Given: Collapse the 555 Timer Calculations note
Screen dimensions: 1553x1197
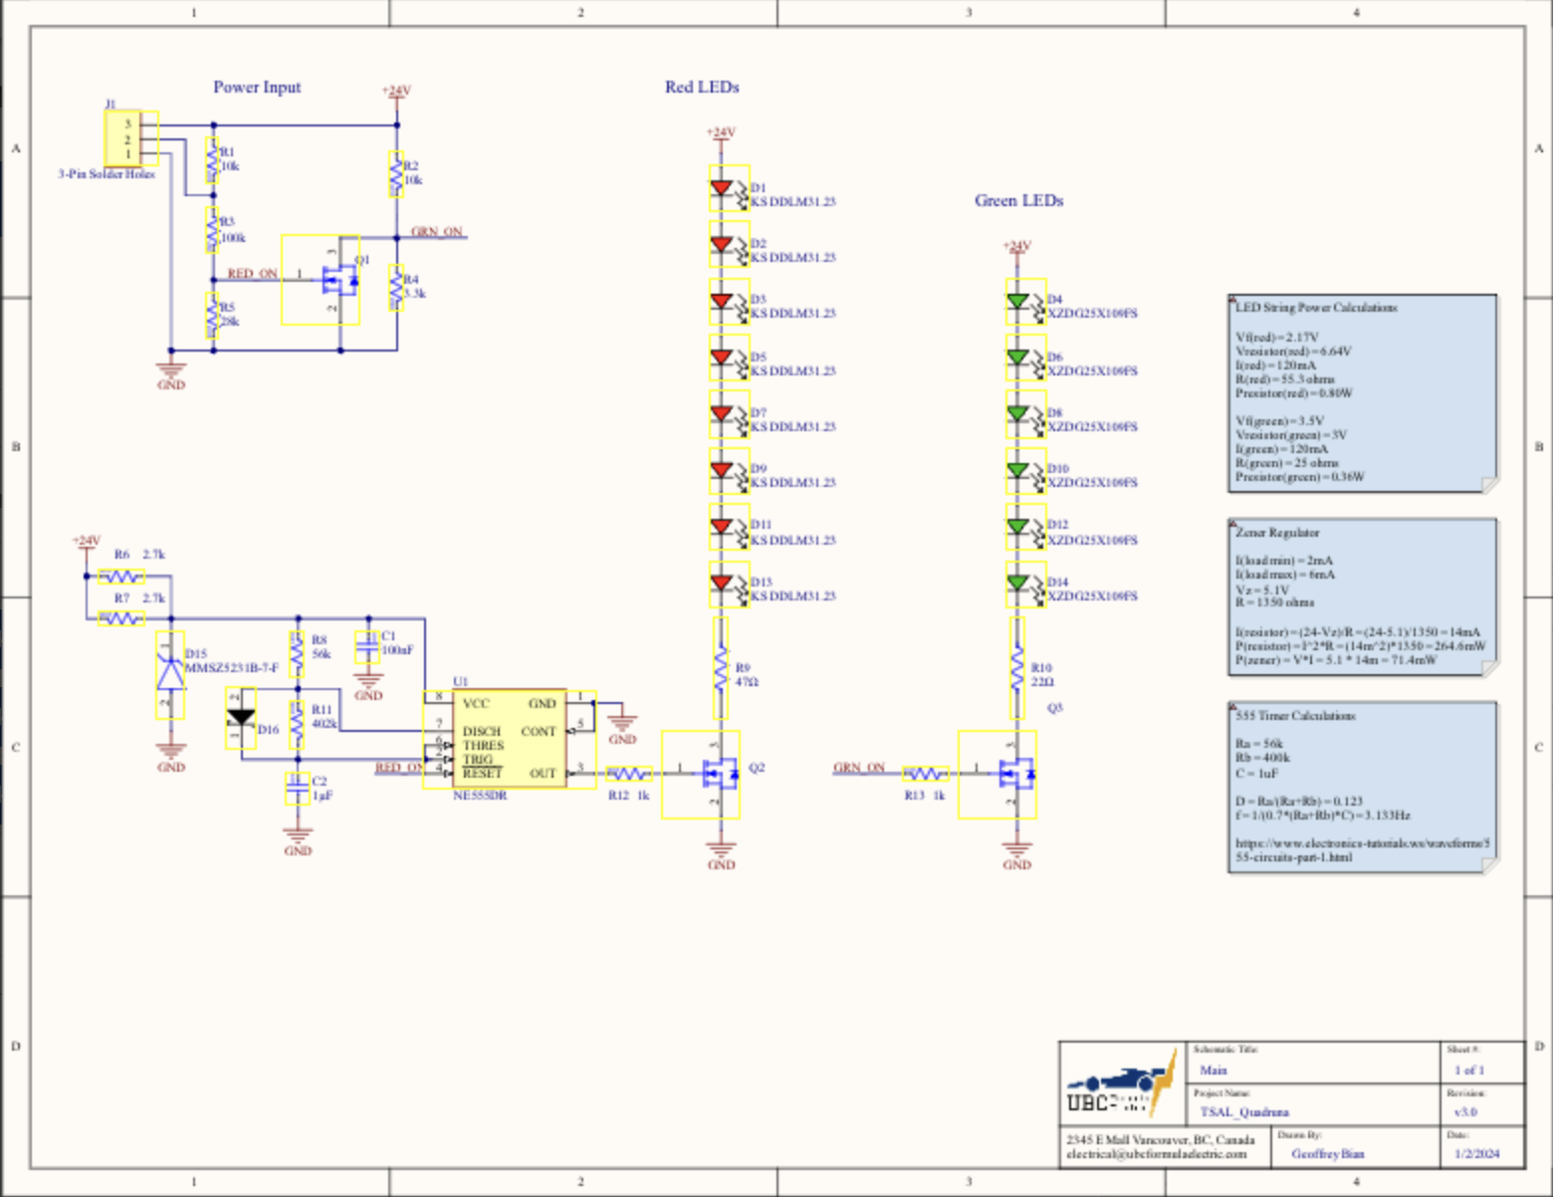Looking at the screenshot, I should (x=1232, y=706).
